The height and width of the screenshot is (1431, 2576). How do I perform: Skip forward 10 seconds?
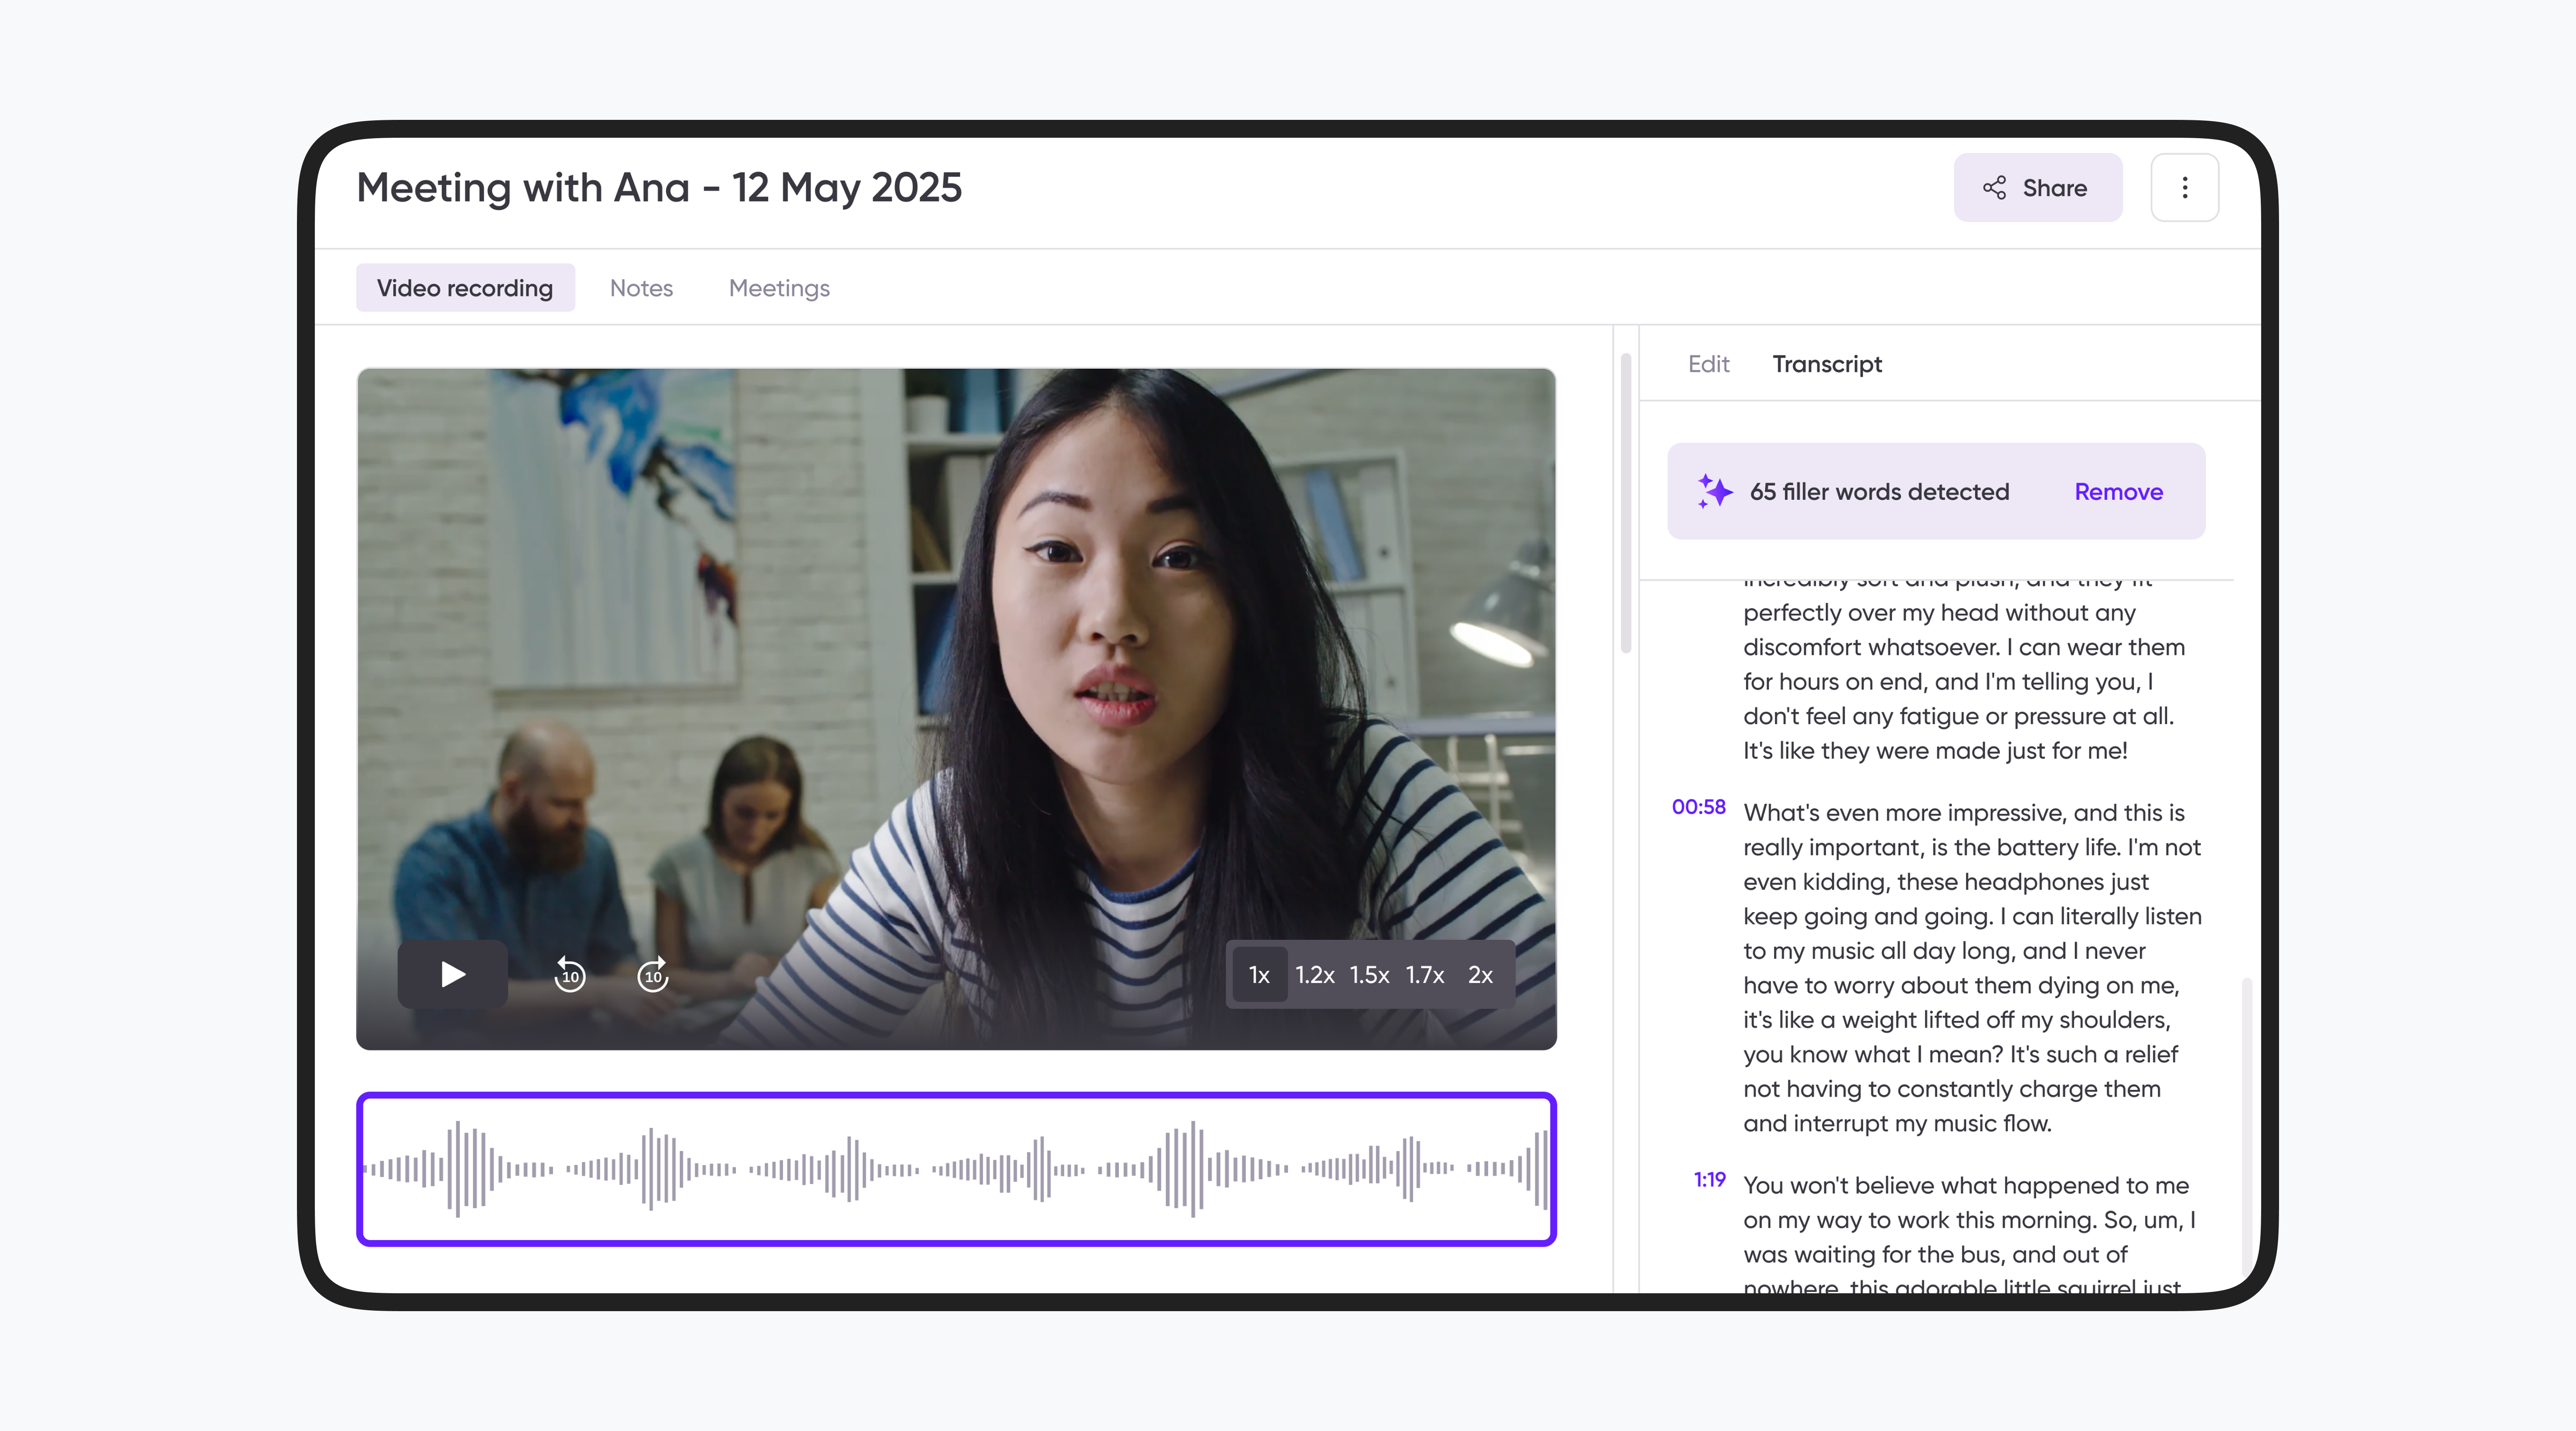coord(653,974)
